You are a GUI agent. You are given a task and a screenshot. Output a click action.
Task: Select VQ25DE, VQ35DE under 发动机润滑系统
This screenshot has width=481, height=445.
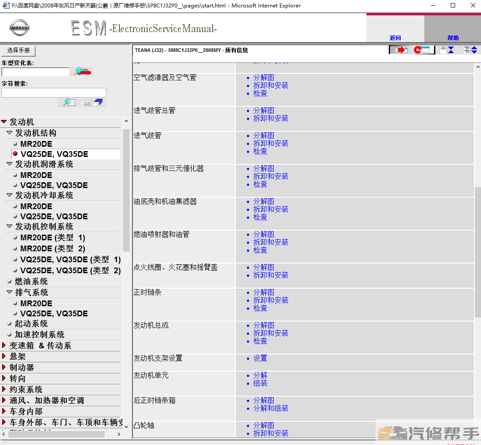(54, 185)
